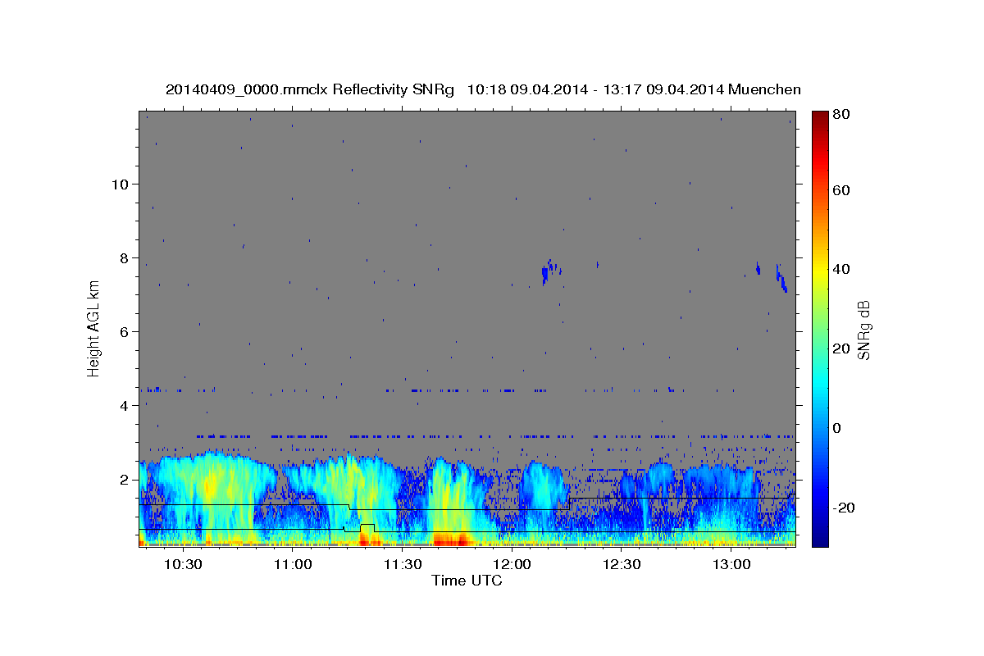Click the blue cloud echo at 8 km near 12:10
This screenshot has height=656, width=984.
coord(550,271)
